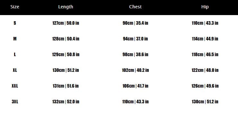Click the 132cm | 52.0 in length cell

[66, 102]
